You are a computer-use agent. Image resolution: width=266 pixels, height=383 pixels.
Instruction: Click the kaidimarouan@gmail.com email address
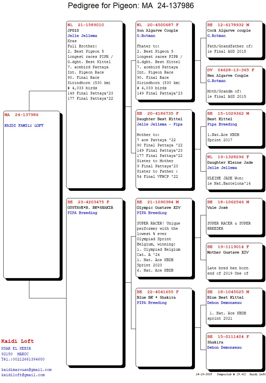click(x=26, y=370)
